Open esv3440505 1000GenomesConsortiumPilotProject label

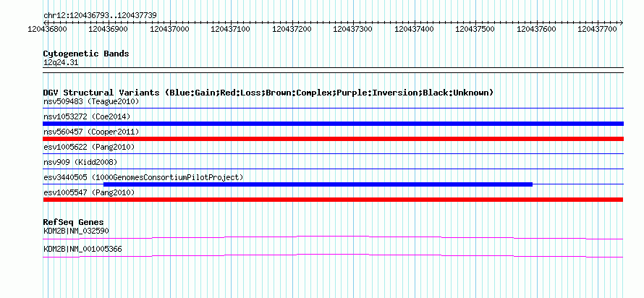(143, 177)
